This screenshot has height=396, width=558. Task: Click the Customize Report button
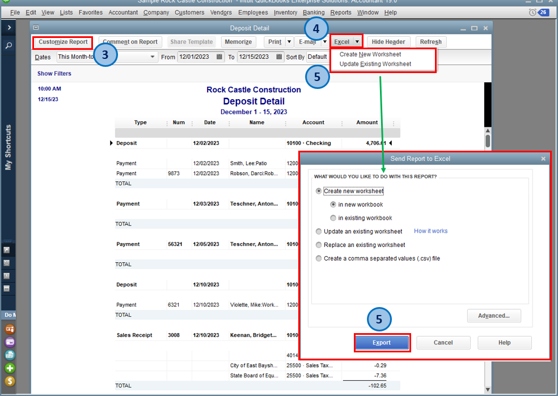coord(63,42)
